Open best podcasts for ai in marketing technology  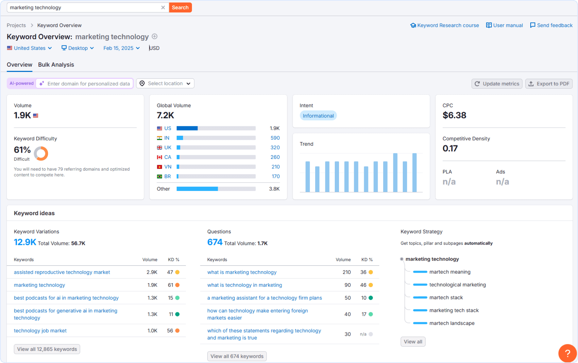point(66,298)
